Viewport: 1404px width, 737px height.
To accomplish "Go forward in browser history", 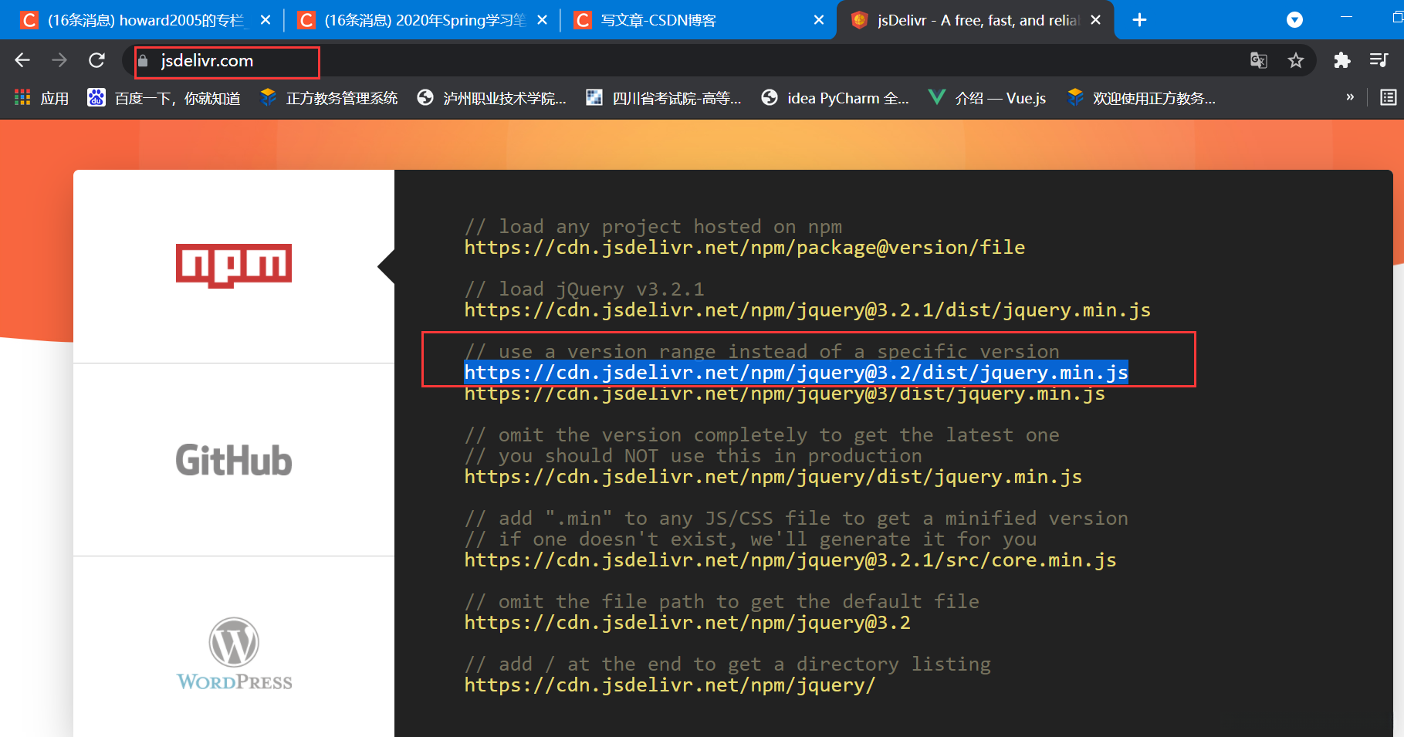I will 59,60.
